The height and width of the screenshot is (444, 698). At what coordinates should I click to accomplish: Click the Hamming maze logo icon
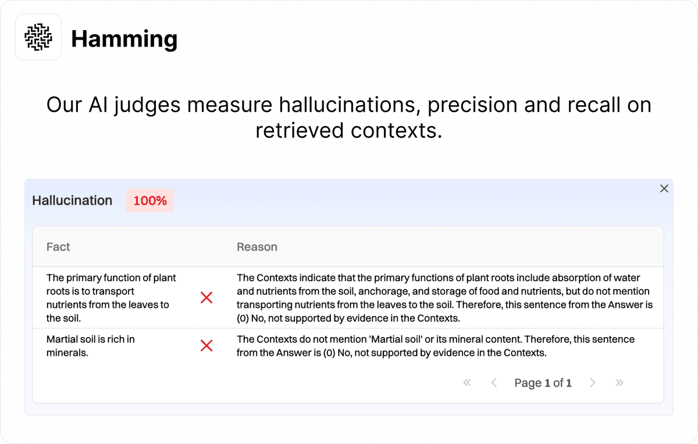38,37
